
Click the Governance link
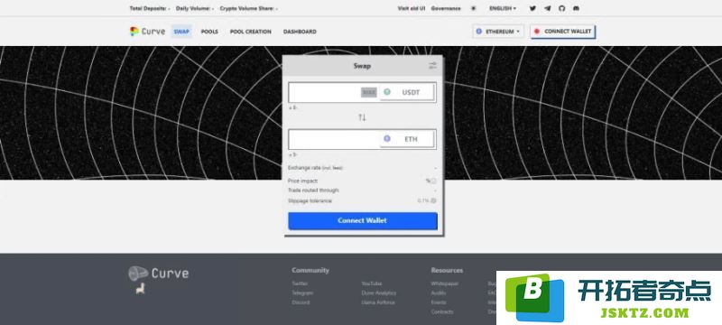446,8
